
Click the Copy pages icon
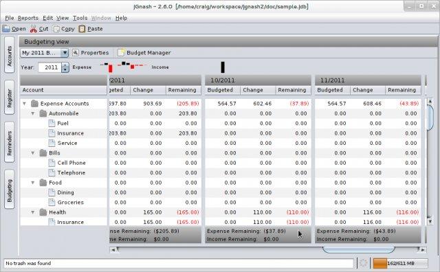tap(56, 29)
